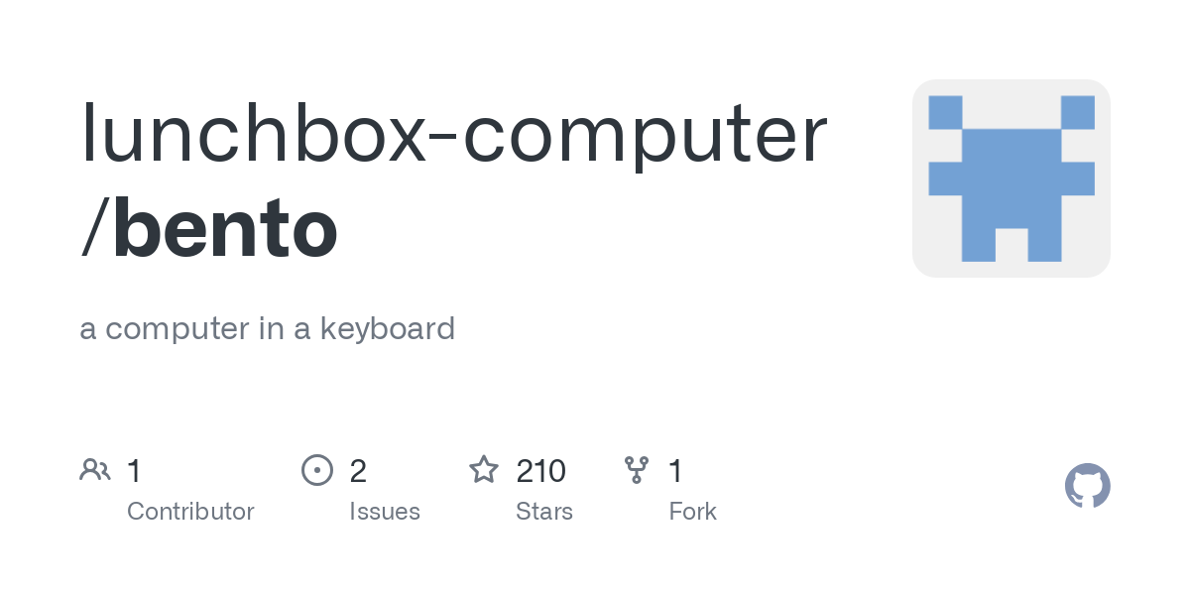Click the avatar's top-right blue square
1190x595 pixels.
tap(1077, 112)
